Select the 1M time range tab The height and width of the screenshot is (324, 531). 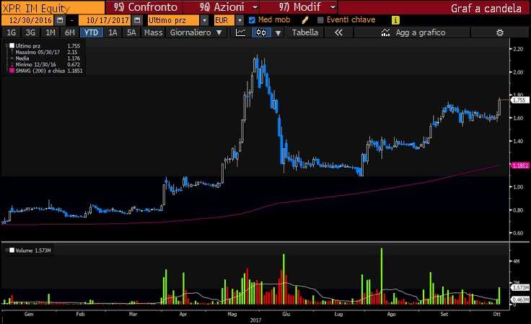click(50, 32)
